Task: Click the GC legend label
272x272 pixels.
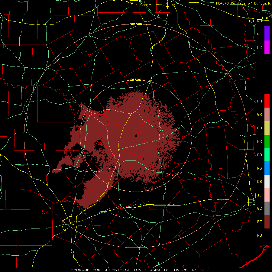Action: pyautogui.click(x=260, y=209)
